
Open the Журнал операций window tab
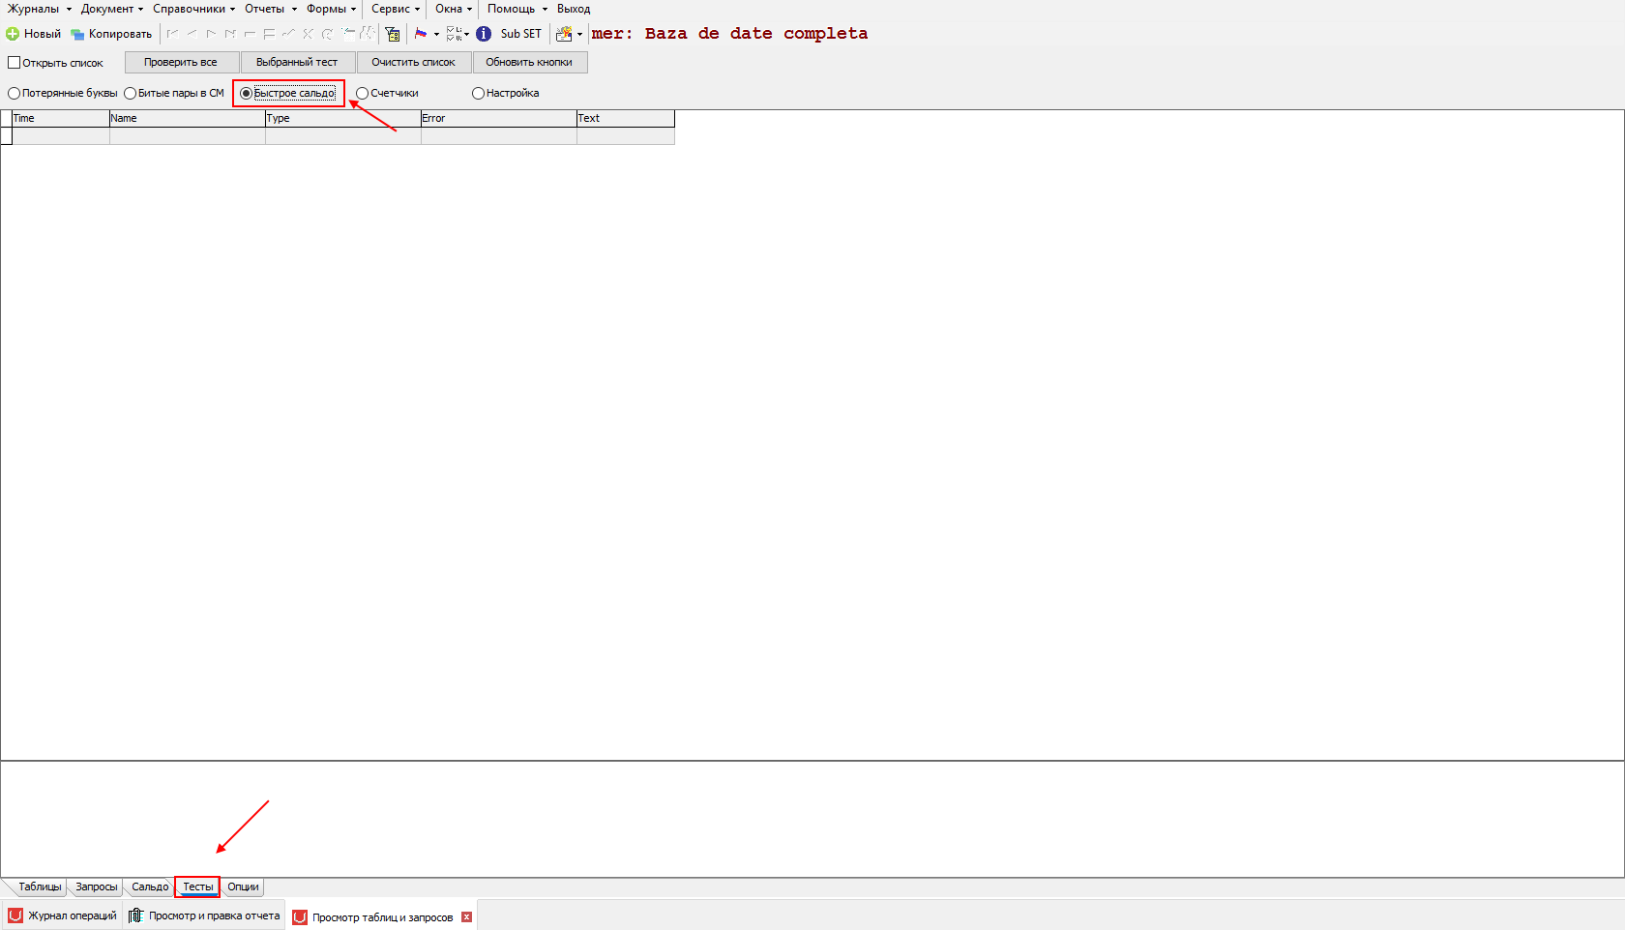pos(63,915)
